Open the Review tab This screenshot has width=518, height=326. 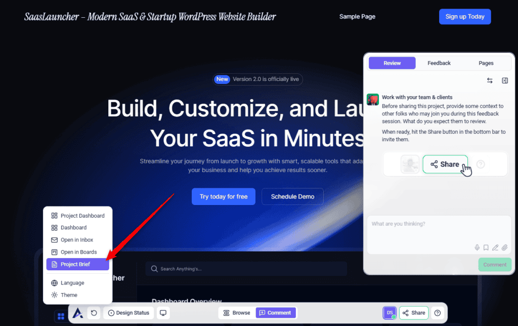pos(392,63)
